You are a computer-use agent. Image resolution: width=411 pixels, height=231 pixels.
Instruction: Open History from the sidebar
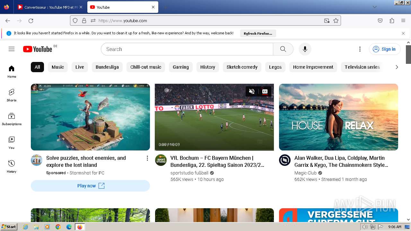pos(12,167)
